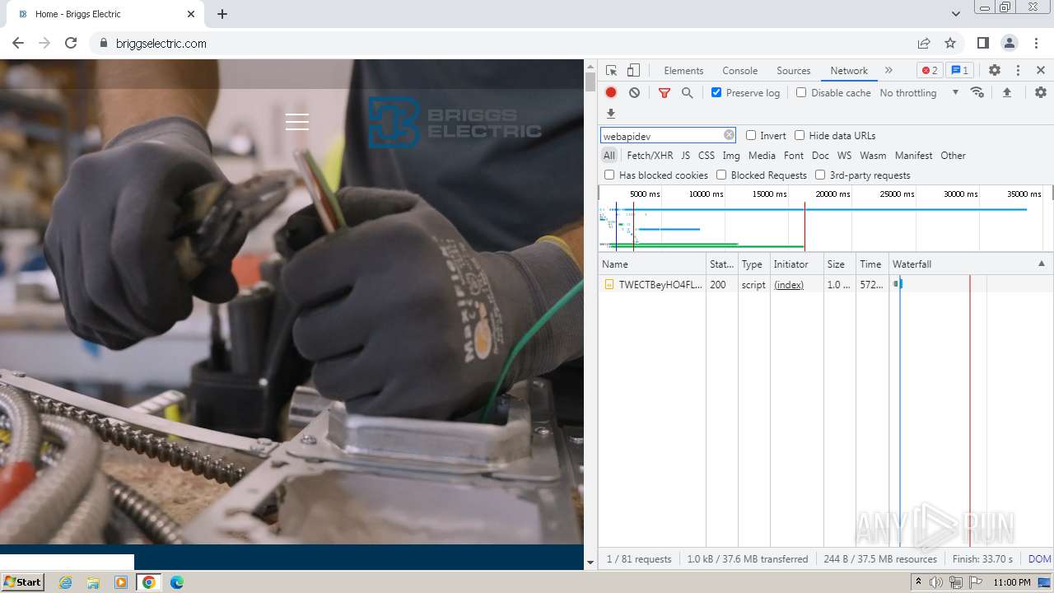Check the Invert filter checkbox
Image resolution: width=1054 pixels, height=593 pixels.
click(x=751, y=136)
